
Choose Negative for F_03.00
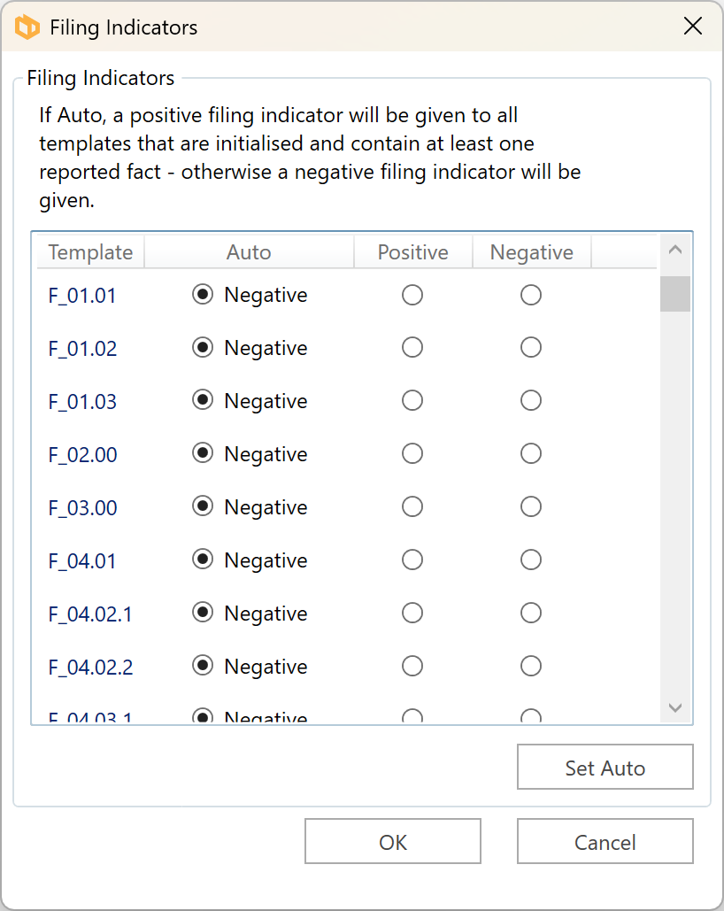click(531, 507)
